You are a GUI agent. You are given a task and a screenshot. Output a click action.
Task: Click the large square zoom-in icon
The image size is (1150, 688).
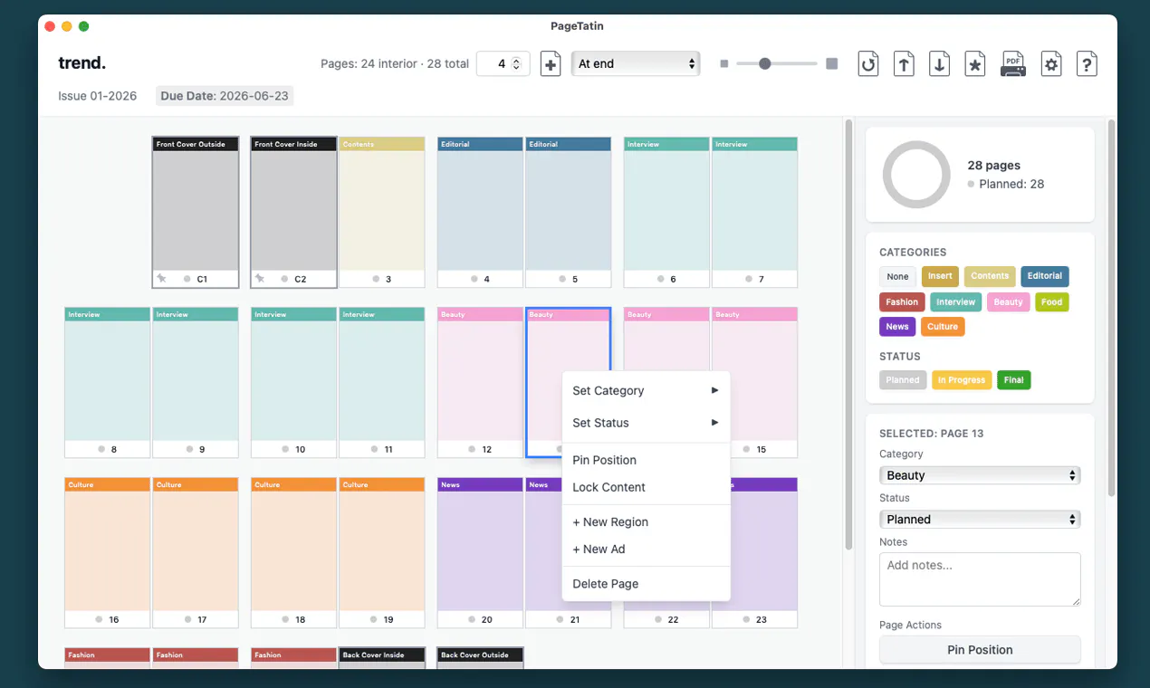coord(832,64)
